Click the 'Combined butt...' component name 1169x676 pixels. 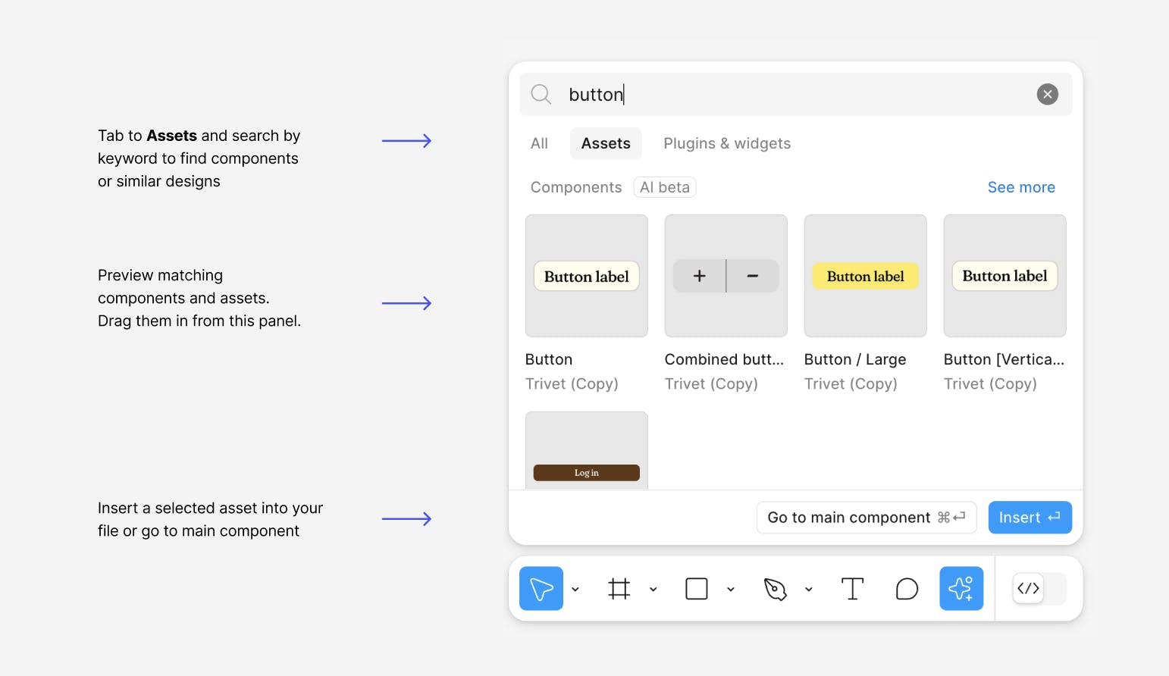point(724,359)
